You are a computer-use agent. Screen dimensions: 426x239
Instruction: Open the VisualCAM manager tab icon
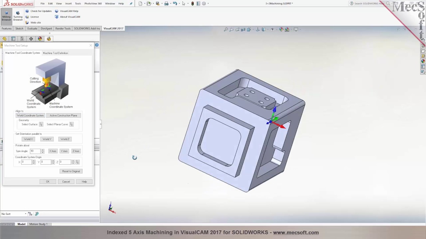49,39
